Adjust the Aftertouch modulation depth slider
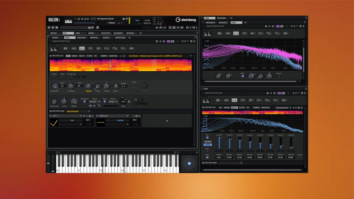The height and width of the screenshot is (199, 354). [x=118, y=120]
